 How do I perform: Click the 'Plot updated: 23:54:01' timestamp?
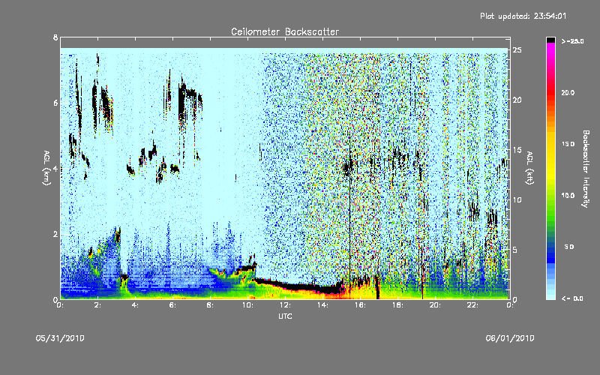click(523, 16)
